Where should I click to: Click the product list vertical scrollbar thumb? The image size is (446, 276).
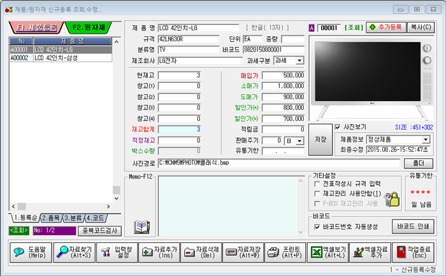pos(117,190)
